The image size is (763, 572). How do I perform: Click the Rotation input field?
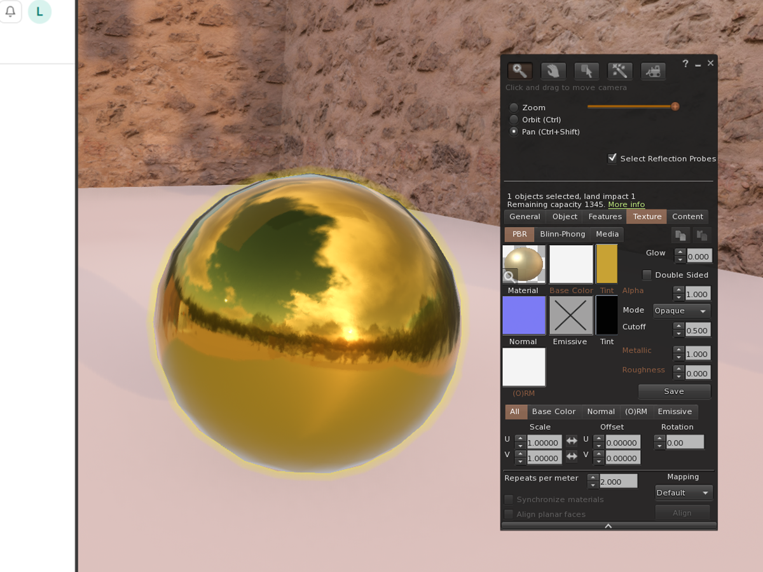[x=685, y=442]
